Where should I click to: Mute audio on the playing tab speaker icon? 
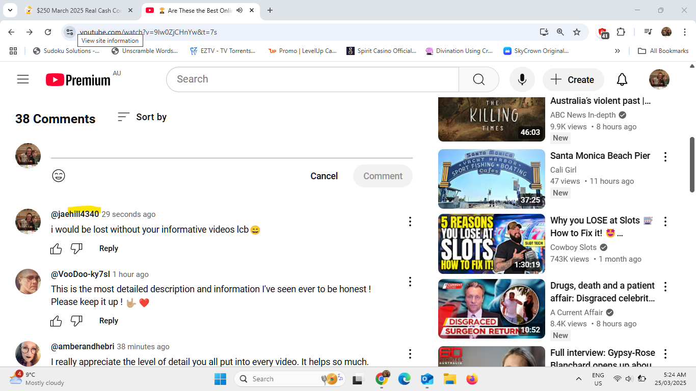click(239, 10)
